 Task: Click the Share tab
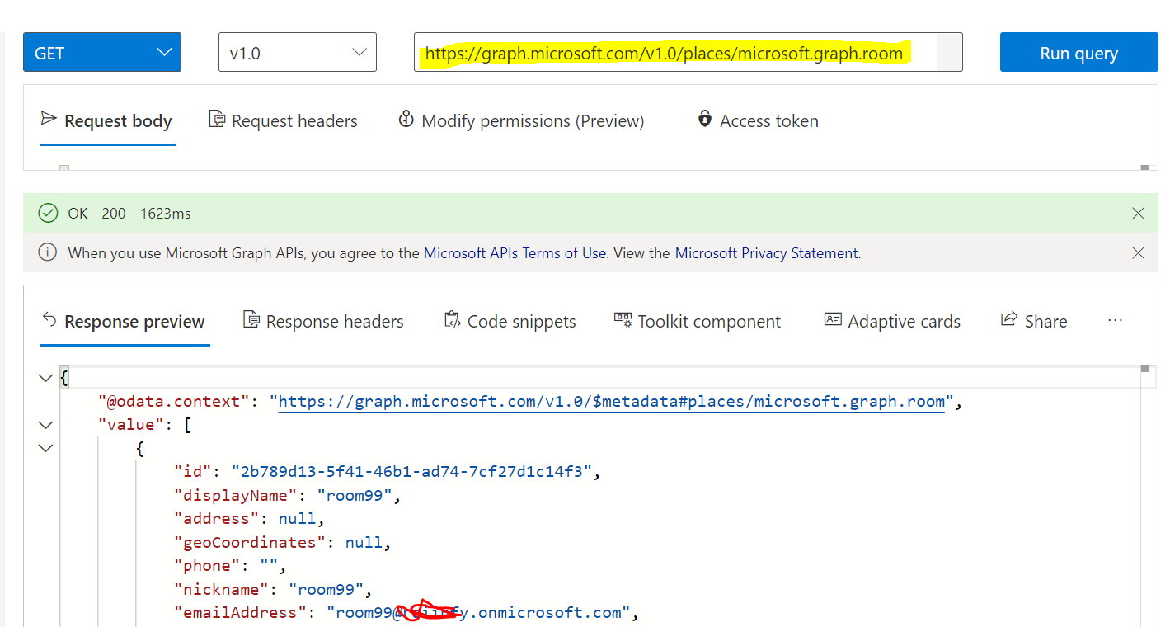coord(1034,322)
